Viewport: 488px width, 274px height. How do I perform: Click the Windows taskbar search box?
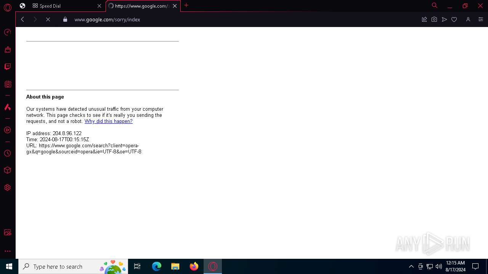[73, 266]
